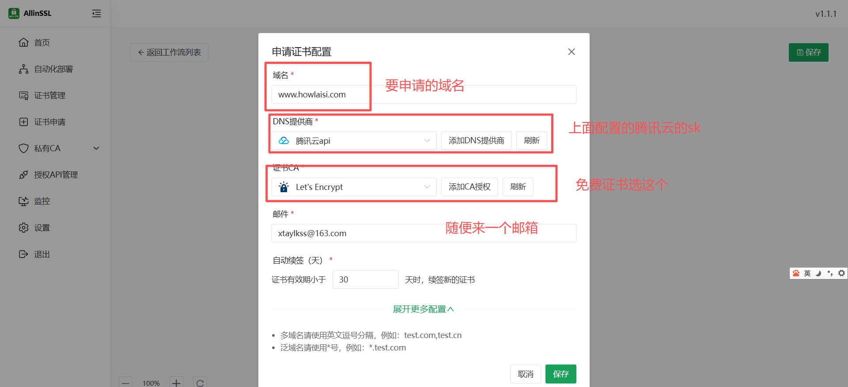Click the 域名 input field
The image size is (848, 387).
click(424, 94)
